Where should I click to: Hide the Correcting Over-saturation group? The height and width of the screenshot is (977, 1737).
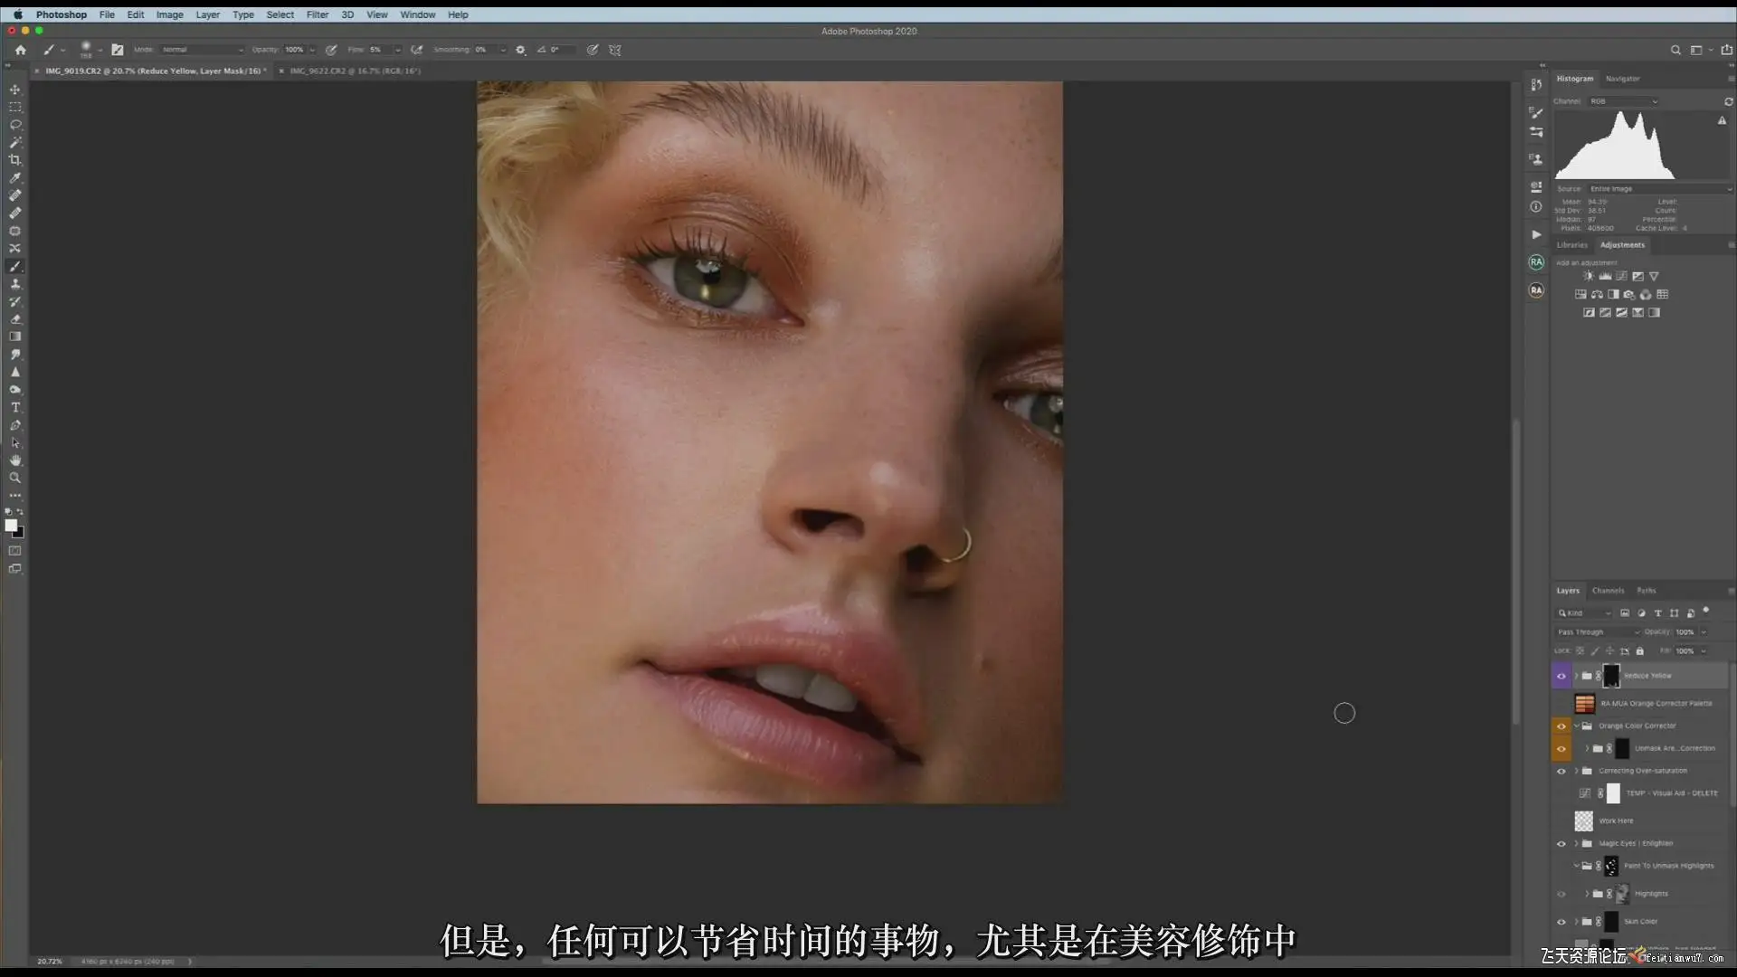(x=1561, y=771)
